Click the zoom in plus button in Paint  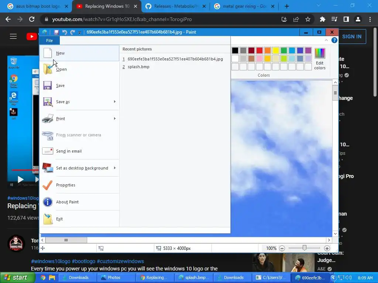(327, 248)
